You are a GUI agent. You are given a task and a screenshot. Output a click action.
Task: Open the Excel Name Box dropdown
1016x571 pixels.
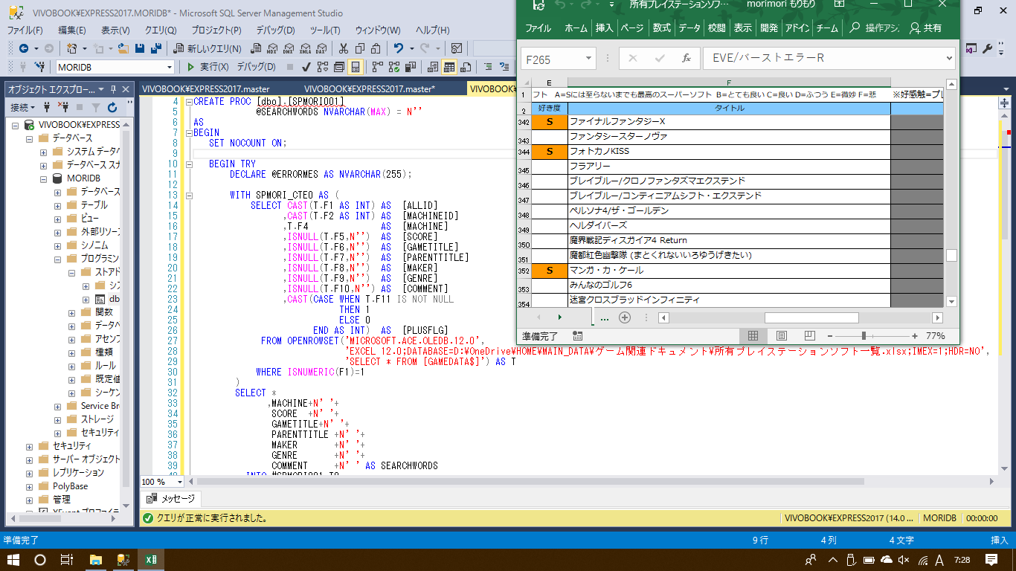pyautogui.click(x=589, y=58)
